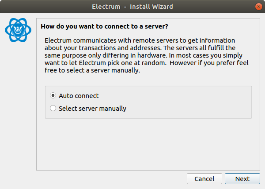Click the "Select server manually" label text

(92, 109)
